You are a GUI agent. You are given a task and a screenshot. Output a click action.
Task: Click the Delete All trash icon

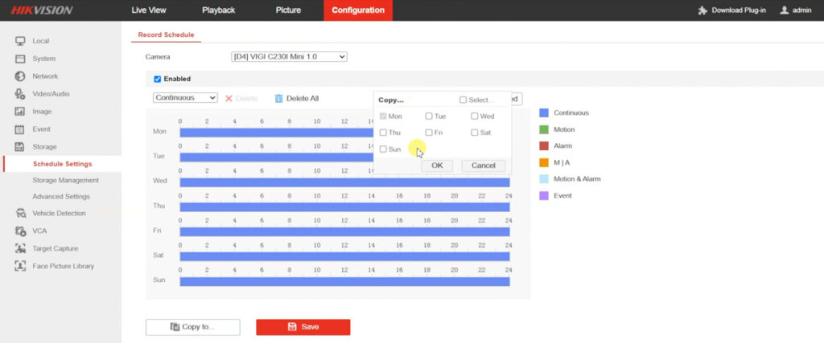pyautogui.click(x=278, y=98)
